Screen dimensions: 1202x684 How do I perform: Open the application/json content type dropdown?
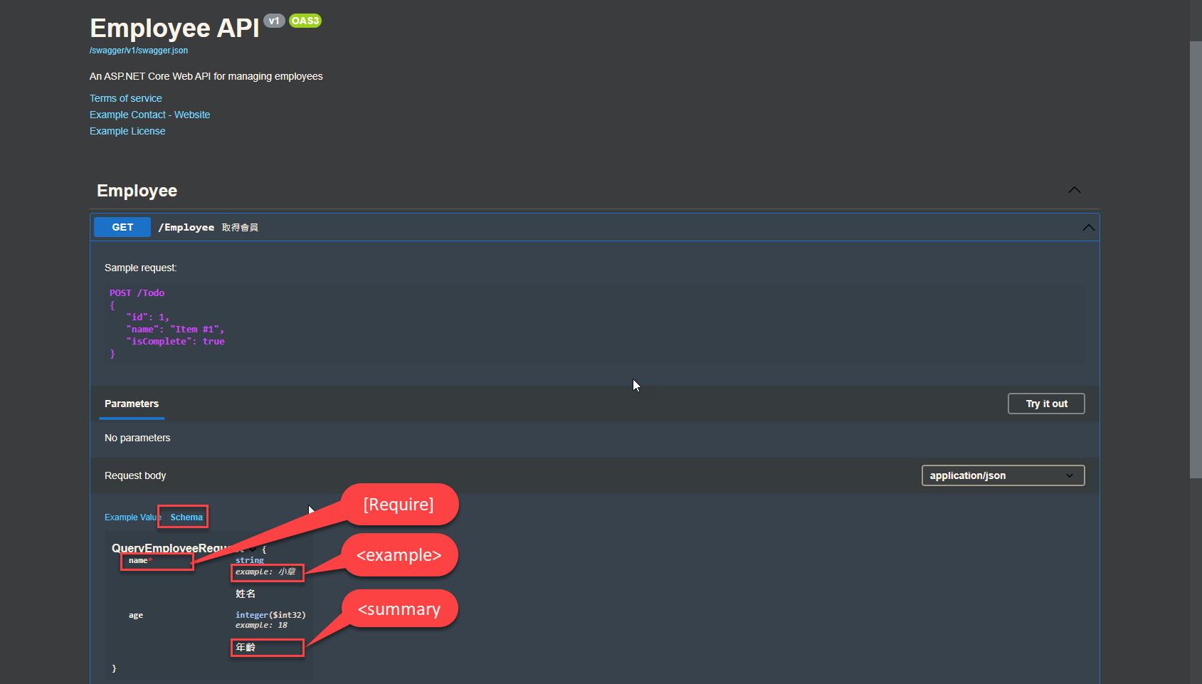pos(1002,475)
